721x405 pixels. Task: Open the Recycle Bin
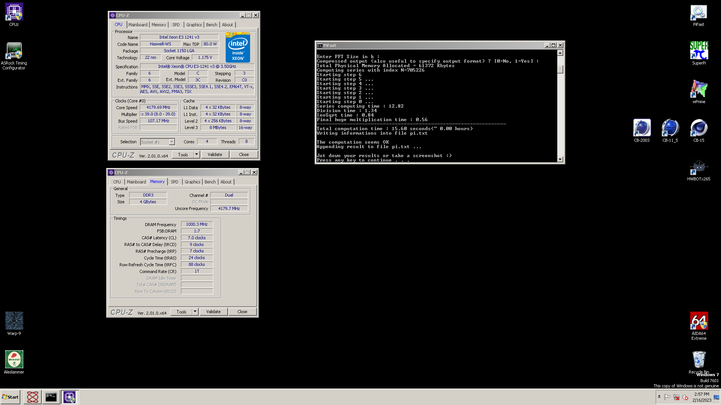[698, 362]
